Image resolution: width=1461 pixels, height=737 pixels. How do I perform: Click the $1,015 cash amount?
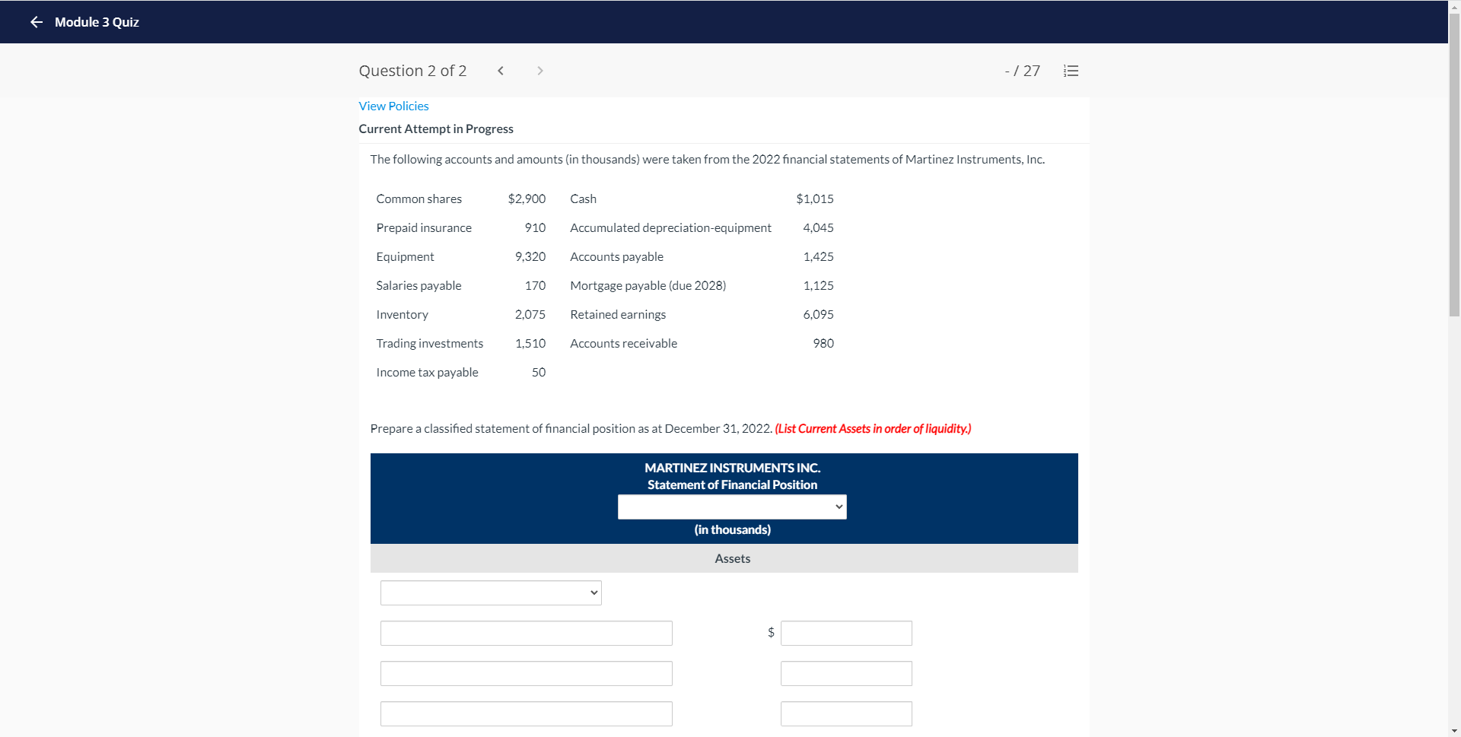[x=815, y=199]
